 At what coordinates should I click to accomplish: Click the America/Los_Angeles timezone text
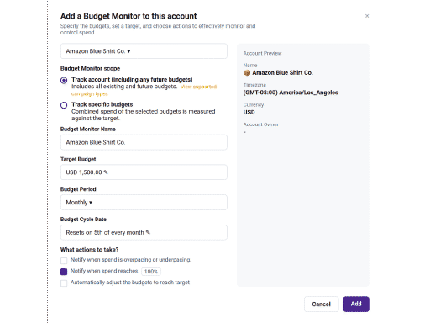click(x=291, y=93)
